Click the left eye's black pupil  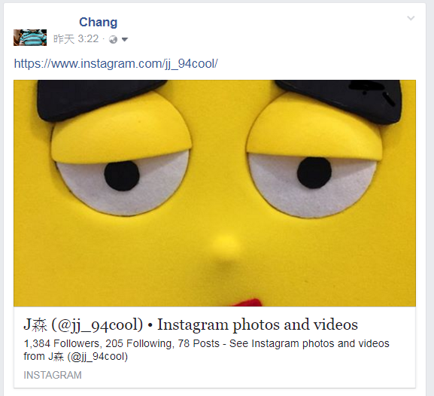[122, 175]
